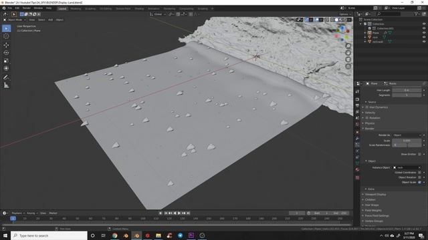Switch to the Shading workspace tab

(x=139, y=9)
